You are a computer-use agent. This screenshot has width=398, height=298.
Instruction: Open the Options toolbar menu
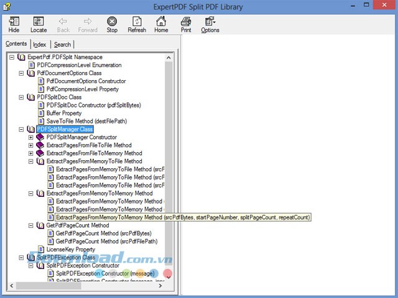[x=210, y=25]
